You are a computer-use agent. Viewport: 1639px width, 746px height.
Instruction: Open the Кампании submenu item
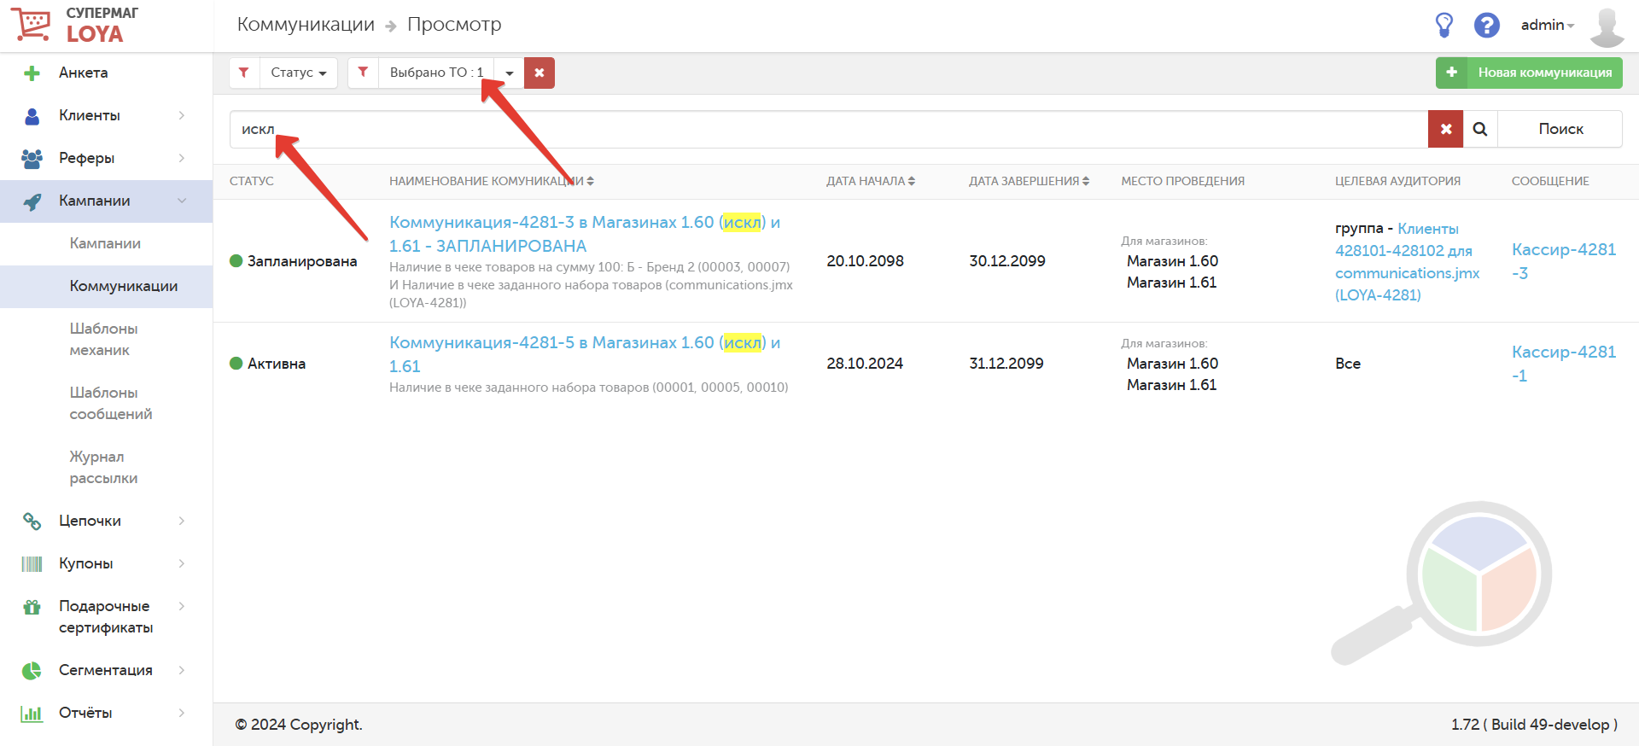106,244
